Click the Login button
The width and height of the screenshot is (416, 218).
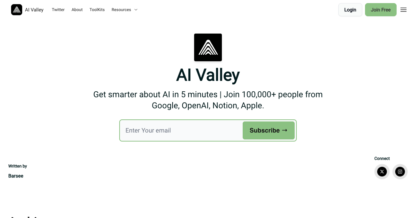coord(350,10)
